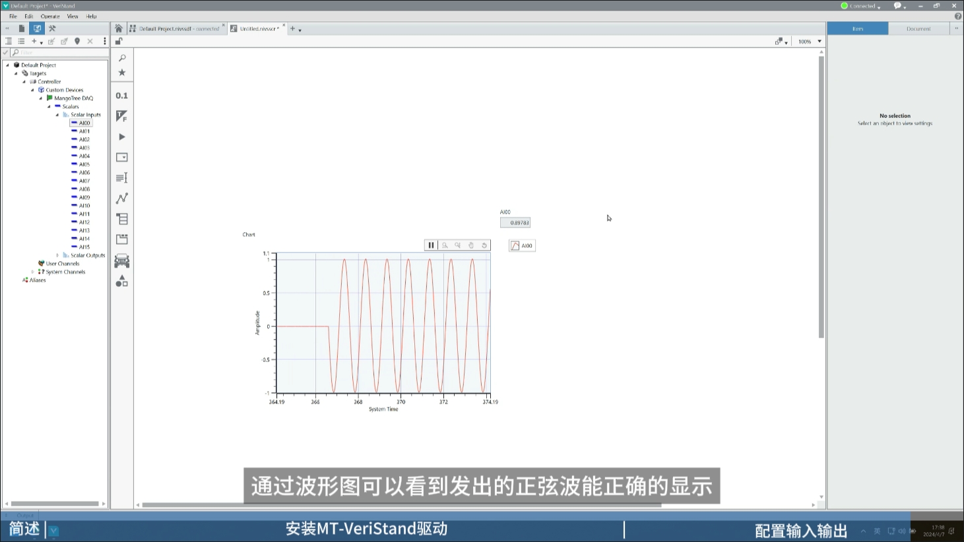The height and width of the screenshot is (542, 964).
Task: Select the System Definition view icon
Action: coord(37,28)
